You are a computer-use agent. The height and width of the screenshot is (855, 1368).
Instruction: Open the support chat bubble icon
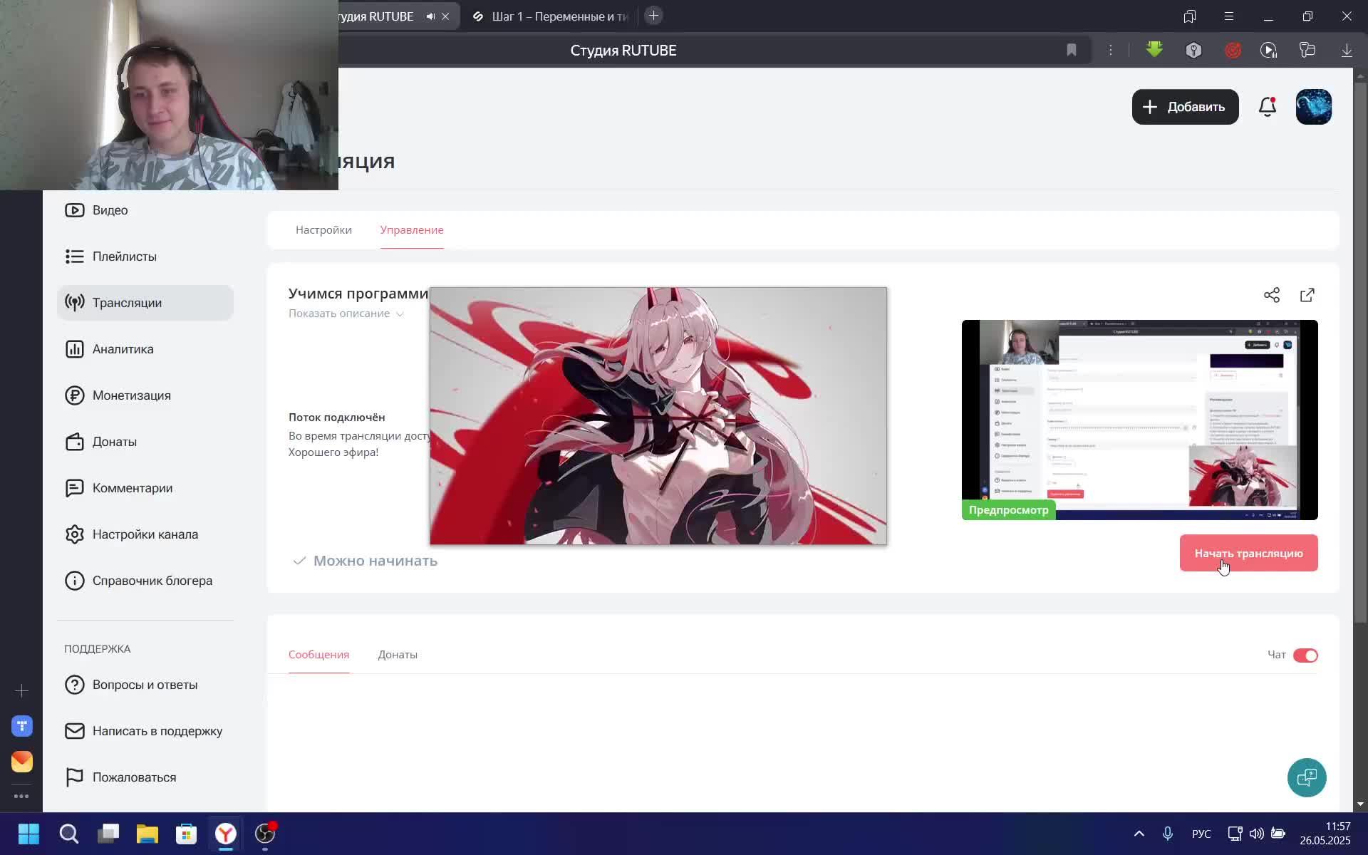(x=1307, y=777)
